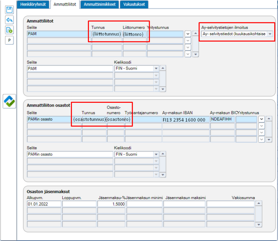The width and height of the screenshot is (278, 241).
Task: Click the NDEAFIHH BIC field
Action: [222, 119]
